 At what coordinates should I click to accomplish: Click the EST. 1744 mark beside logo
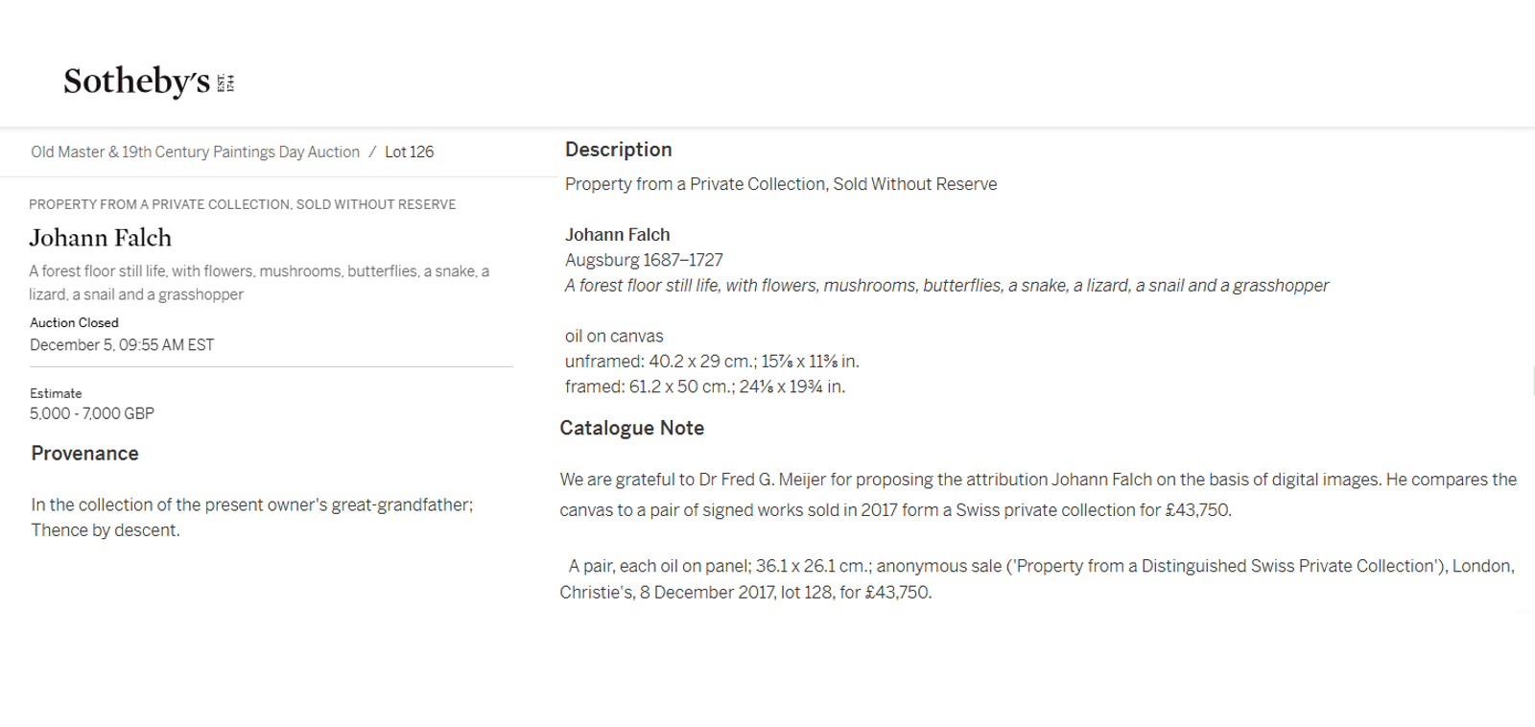(226, 82)
